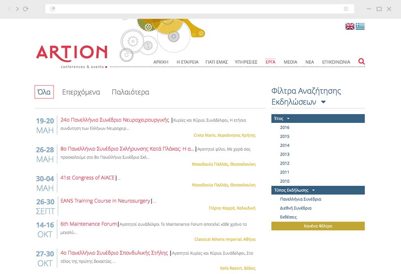Switch language with the UK flag

click(x=350, y=27)
